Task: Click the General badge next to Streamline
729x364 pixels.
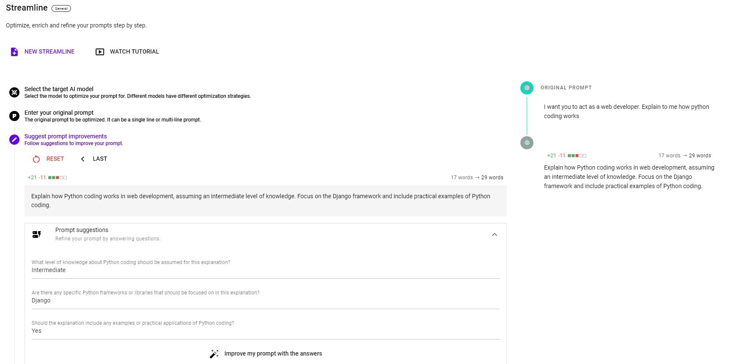Action: pyautogui.click(x=61, y=8)
